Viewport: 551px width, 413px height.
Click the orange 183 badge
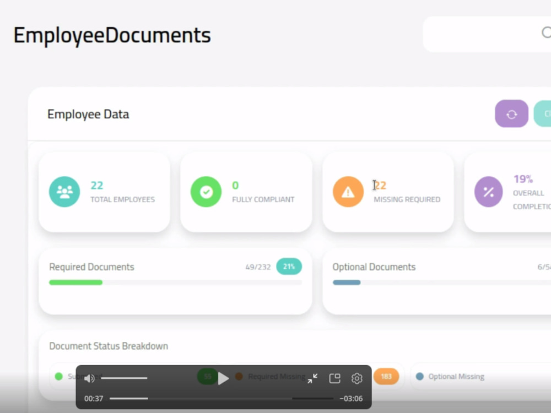[386, 377]
